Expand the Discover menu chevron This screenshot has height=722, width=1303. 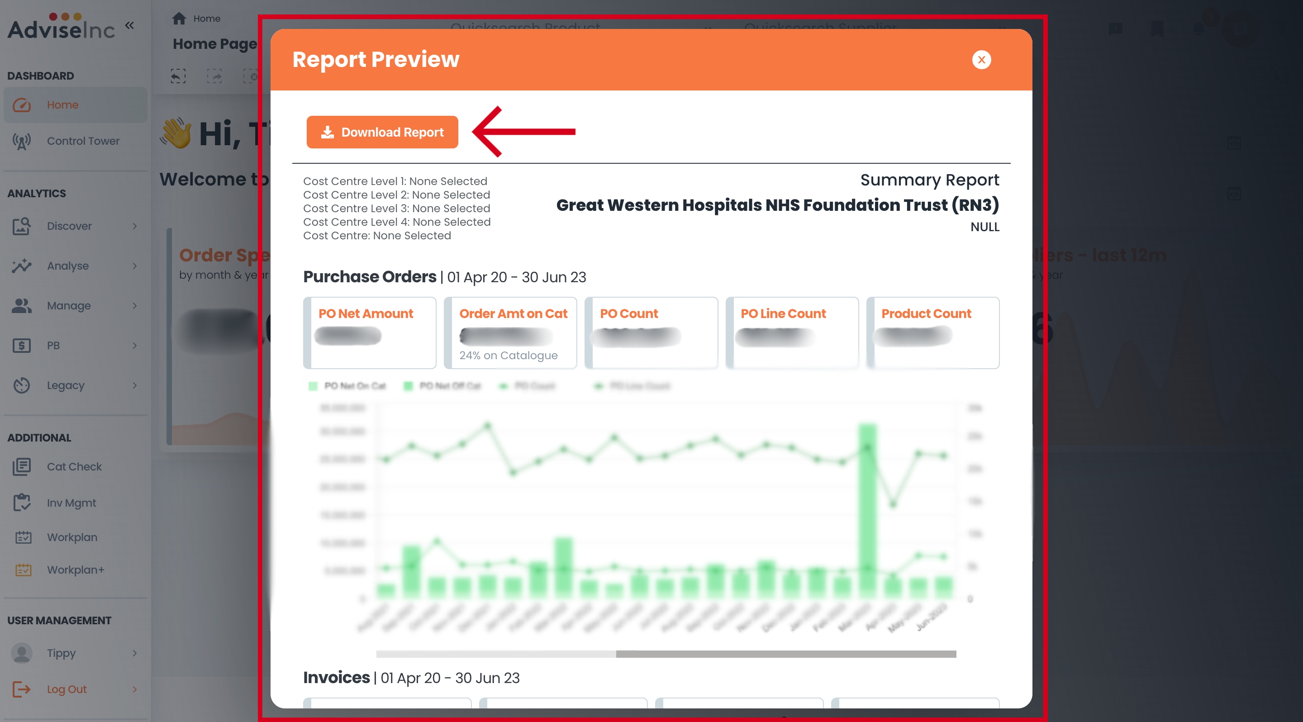[x=134, y=226]
